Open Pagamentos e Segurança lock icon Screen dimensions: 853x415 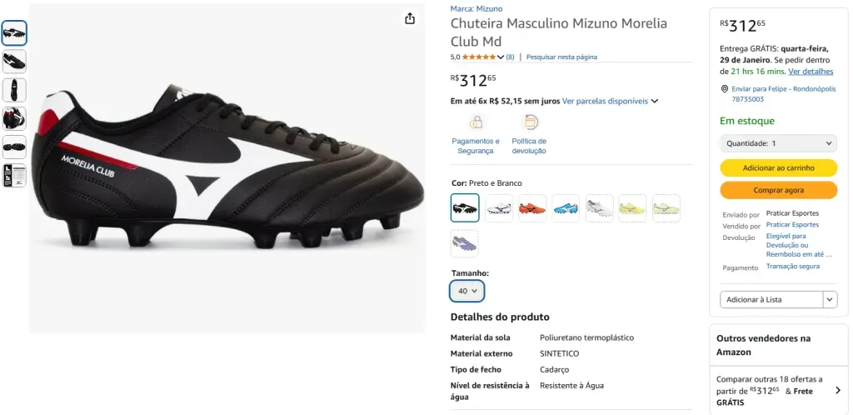pyautogui.click(x=476, y=122)
